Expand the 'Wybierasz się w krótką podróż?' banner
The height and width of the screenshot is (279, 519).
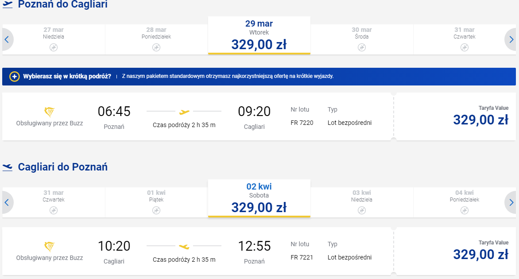click(259, 77)
